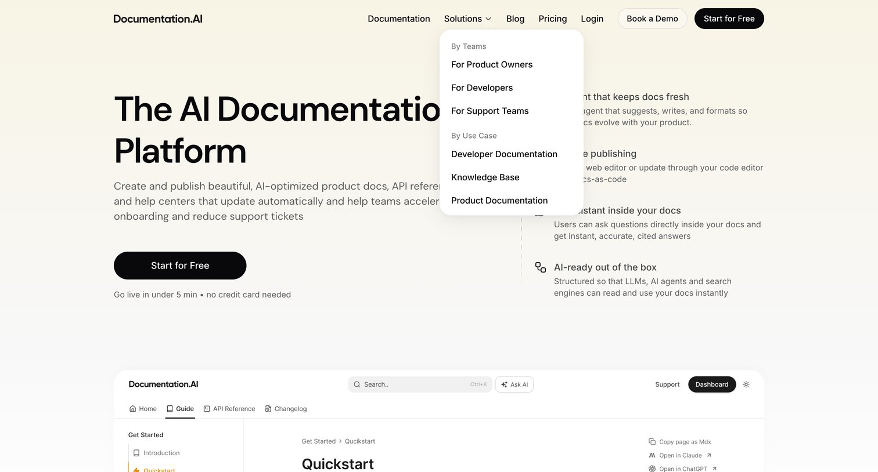Focus the Search.. input field
Viewport: 878px width, 472px height.
point(420,384)
